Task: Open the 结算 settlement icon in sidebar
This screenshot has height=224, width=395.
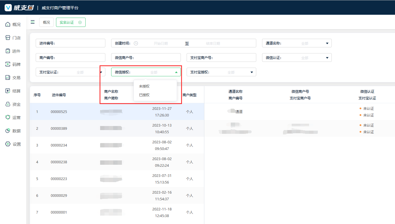Action: click(x=8, y=91)
